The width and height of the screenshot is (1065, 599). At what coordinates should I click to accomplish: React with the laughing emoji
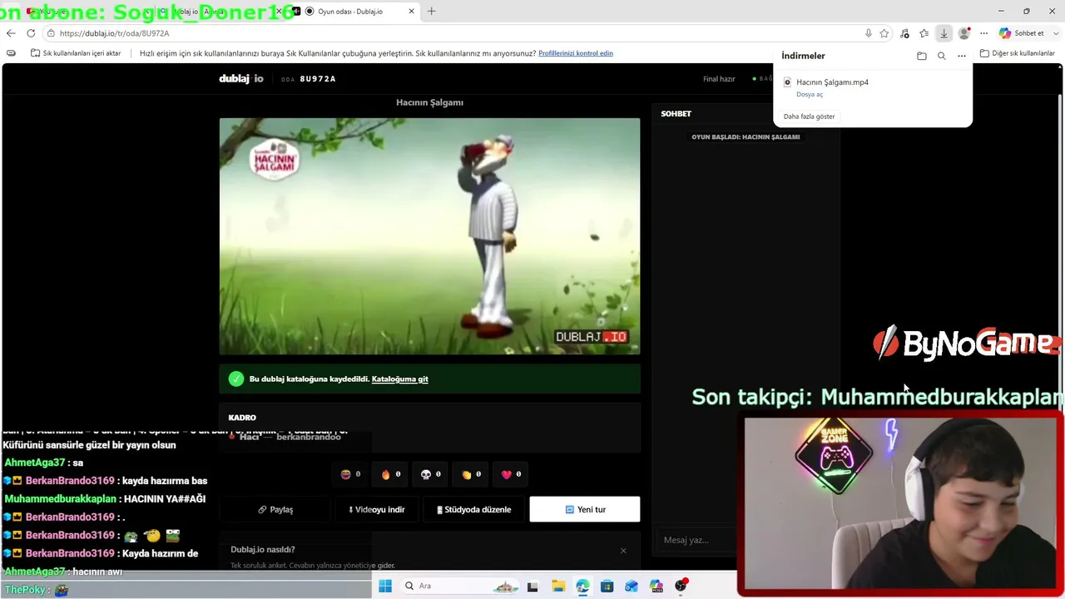click(350, 474)
